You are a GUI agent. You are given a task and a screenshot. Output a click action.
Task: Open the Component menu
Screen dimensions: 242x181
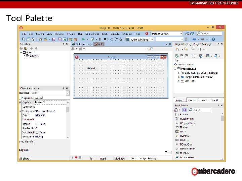(x=92, y=34)
